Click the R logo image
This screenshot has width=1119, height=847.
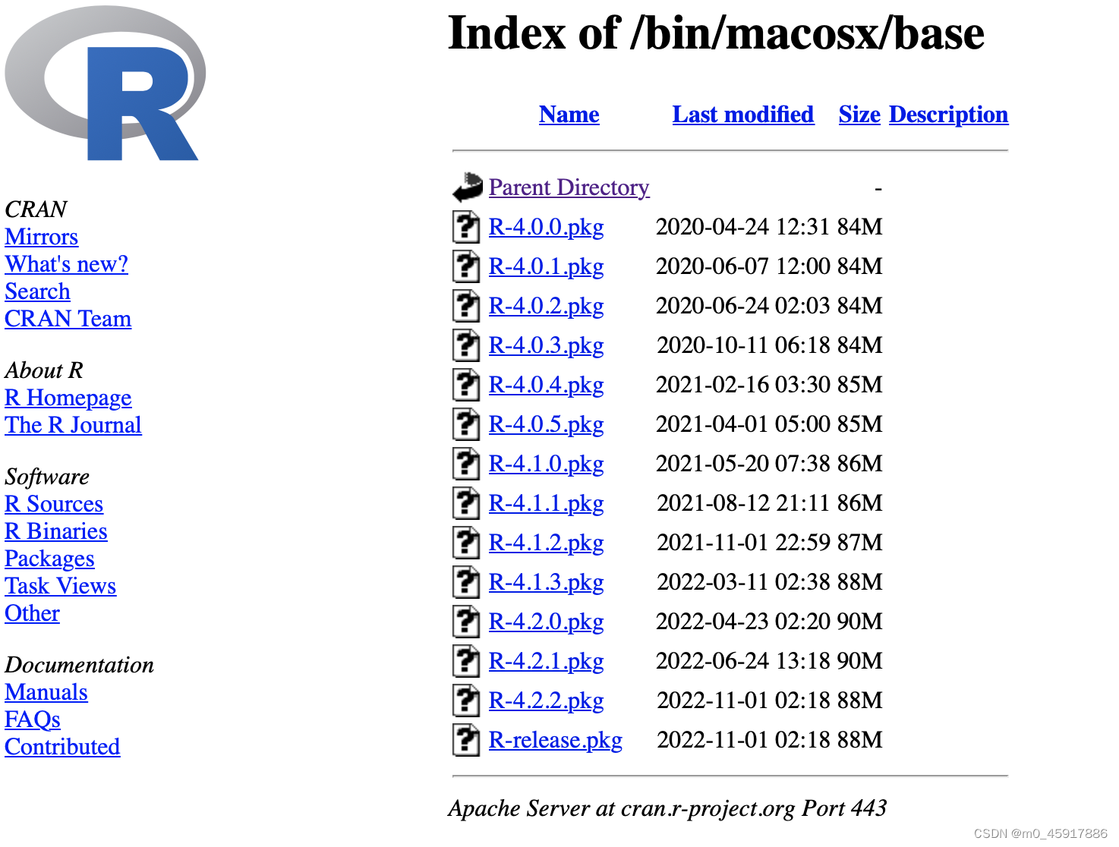pyautogui.click(x=106, y=83)
